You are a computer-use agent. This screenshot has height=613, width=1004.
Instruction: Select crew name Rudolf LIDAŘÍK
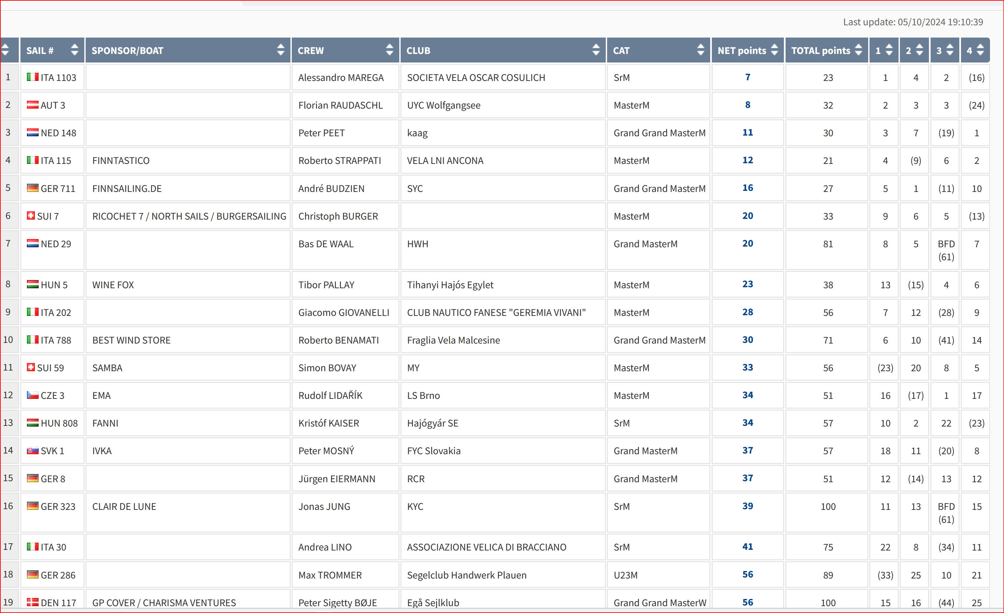click(330, 395)
